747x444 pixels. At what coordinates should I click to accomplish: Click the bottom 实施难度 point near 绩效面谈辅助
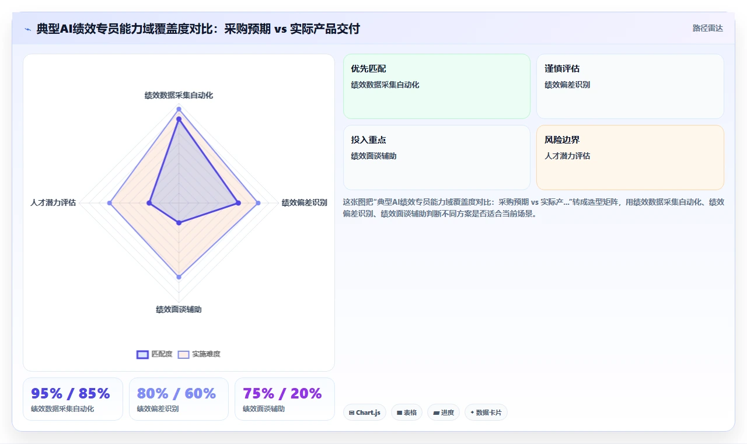[179, 277]
